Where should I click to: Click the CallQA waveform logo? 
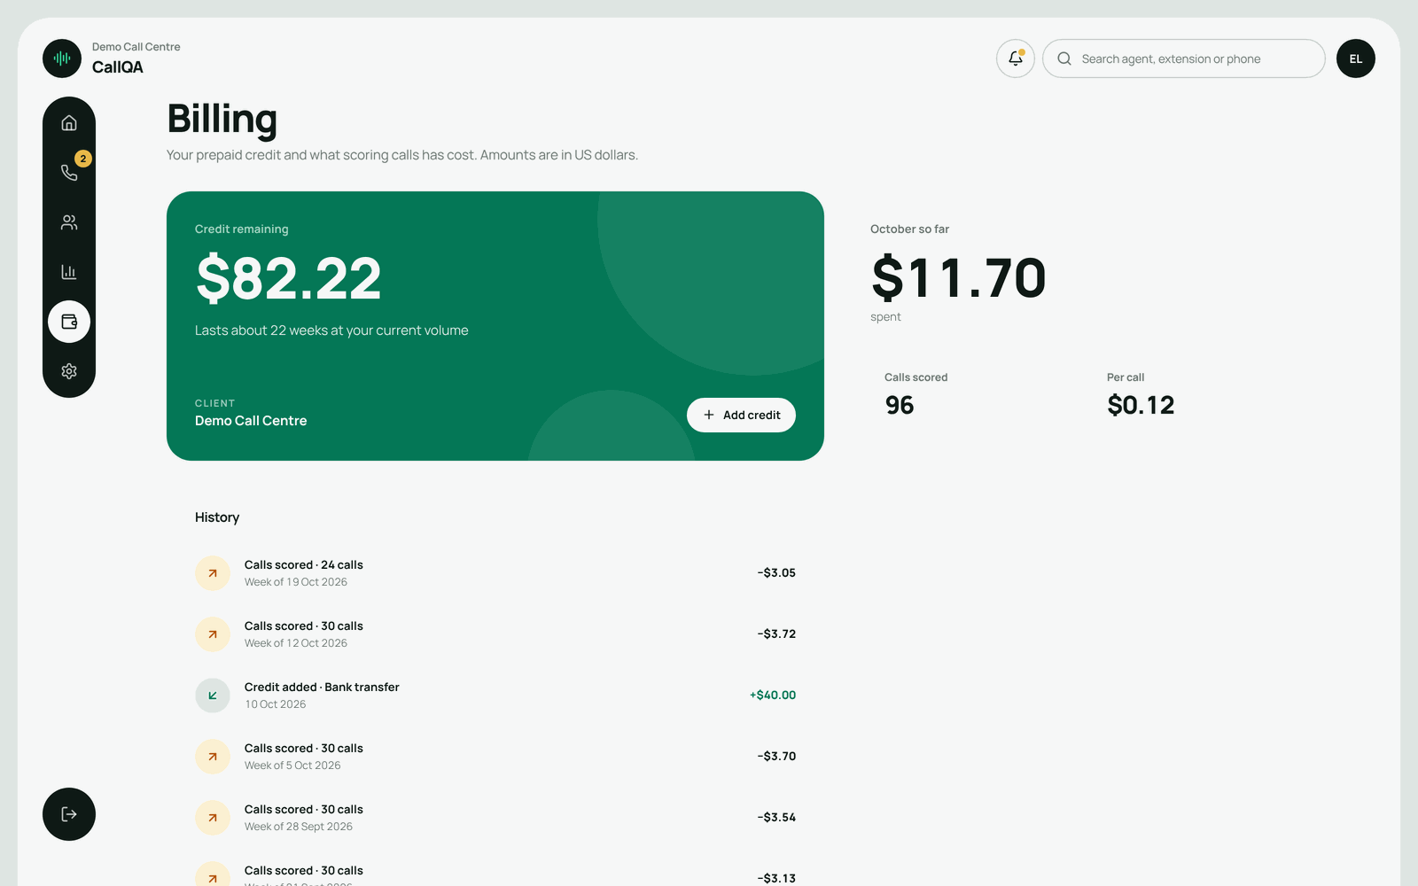click(62, 58)
